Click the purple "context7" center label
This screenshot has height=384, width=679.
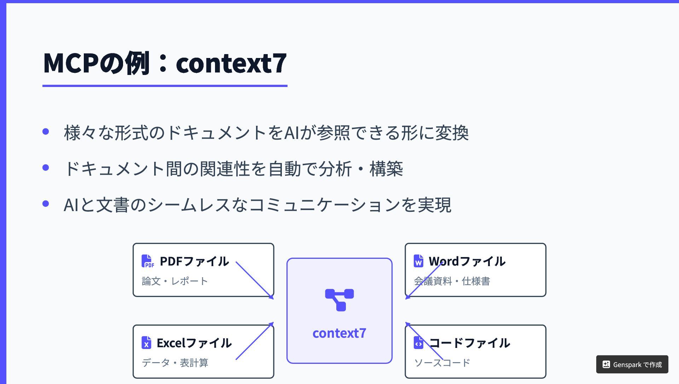pos(339,333)
